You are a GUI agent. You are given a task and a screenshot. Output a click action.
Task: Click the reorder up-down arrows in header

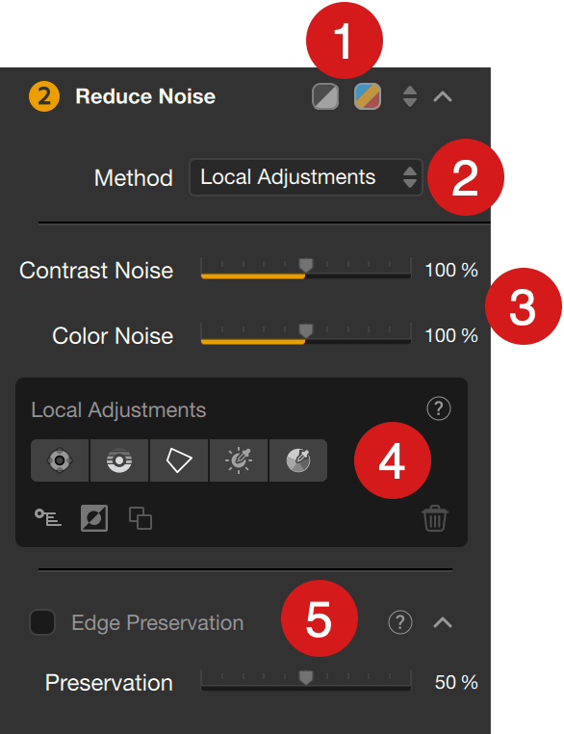point(410,96)
